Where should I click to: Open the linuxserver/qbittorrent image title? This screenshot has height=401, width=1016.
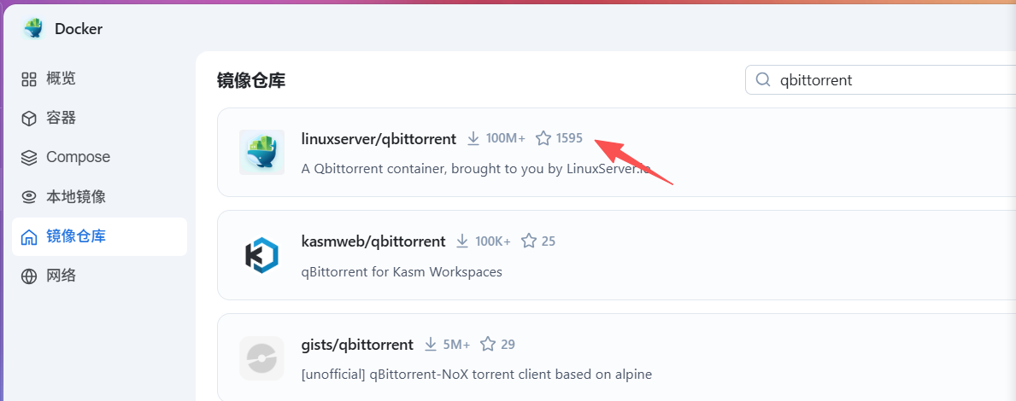[x=379, y=138]
